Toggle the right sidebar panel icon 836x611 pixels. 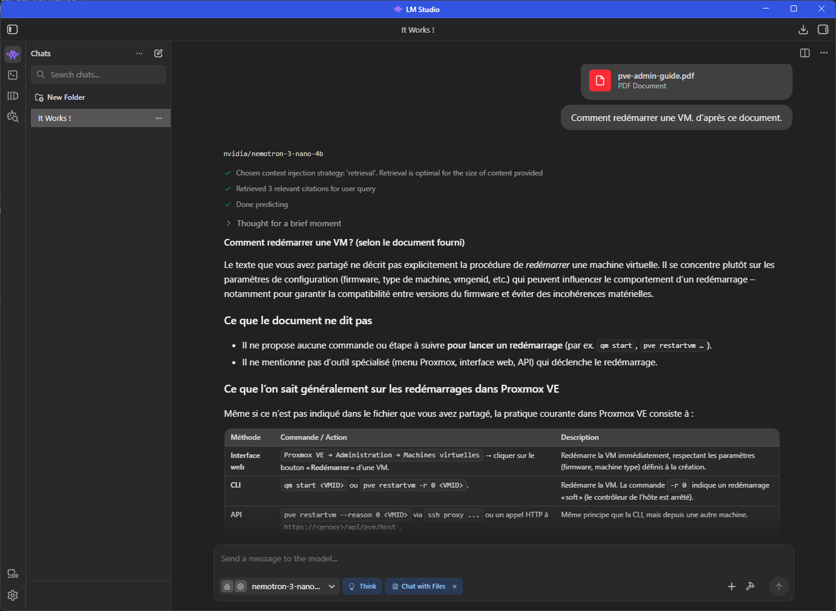click(x=823, y=30)
